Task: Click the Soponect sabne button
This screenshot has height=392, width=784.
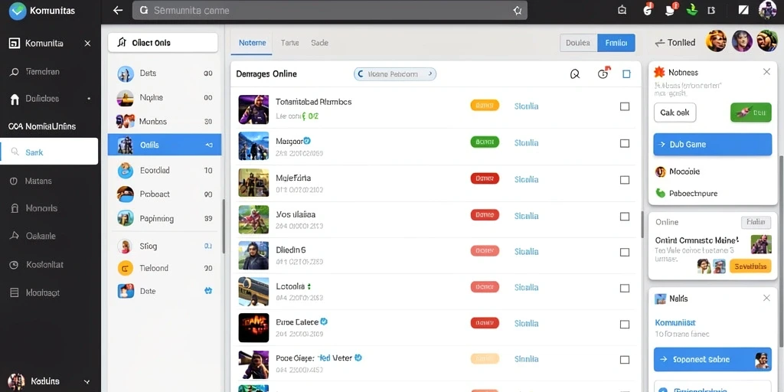Action: pos(713,360)
